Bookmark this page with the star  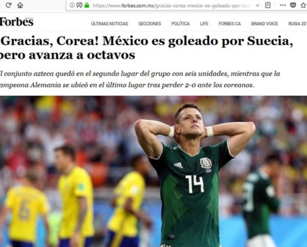point(303,5)
